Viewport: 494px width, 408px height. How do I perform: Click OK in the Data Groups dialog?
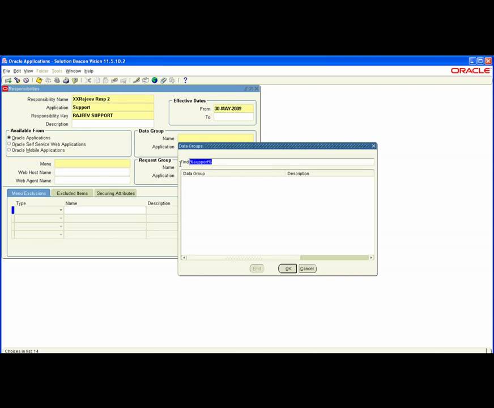click(287, 269)
